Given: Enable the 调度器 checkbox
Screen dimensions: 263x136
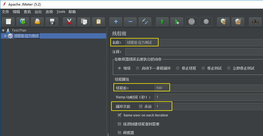Looking at the screenshot, I should [119, 133].
